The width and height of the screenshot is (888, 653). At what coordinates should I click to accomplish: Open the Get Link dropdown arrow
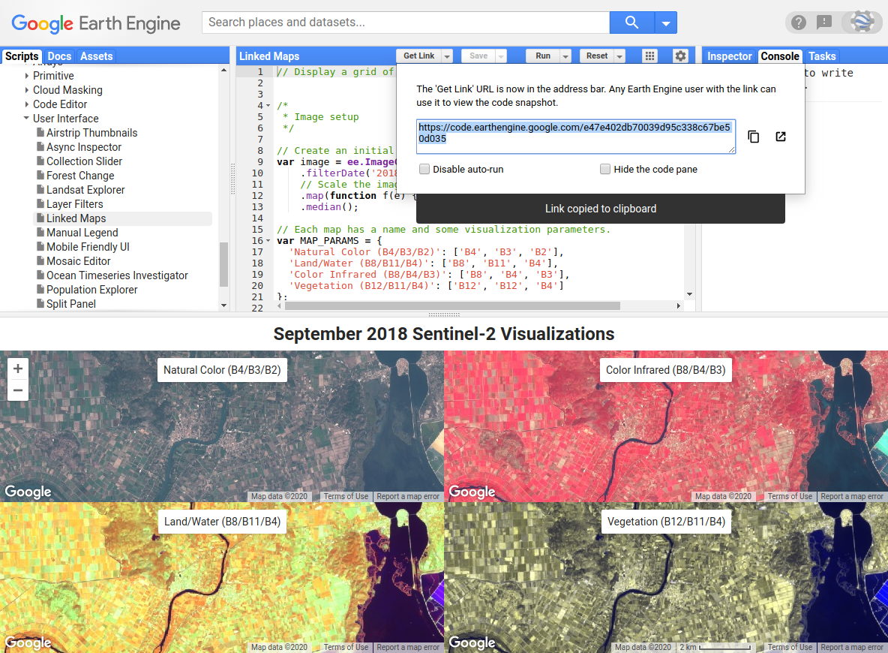click(x=448, y=56)
